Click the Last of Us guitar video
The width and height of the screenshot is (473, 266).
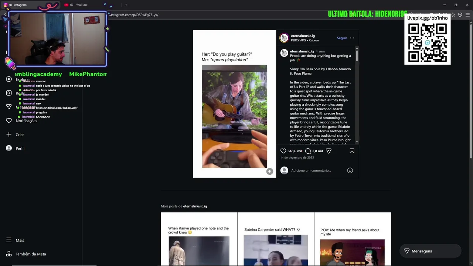click(x=234, y=116)
